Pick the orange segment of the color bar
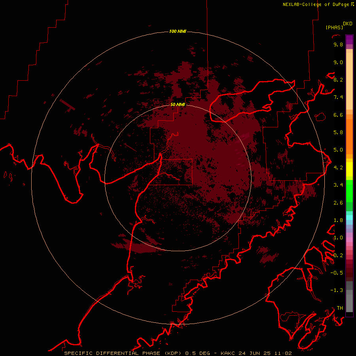The image size is (356, 356). point(349,137)
